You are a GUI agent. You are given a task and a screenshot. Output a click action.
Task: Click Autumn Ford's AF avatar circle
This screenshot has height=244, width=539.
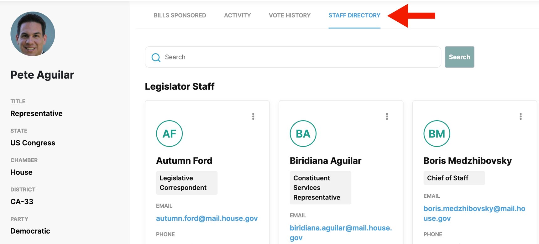pos(169,133)
